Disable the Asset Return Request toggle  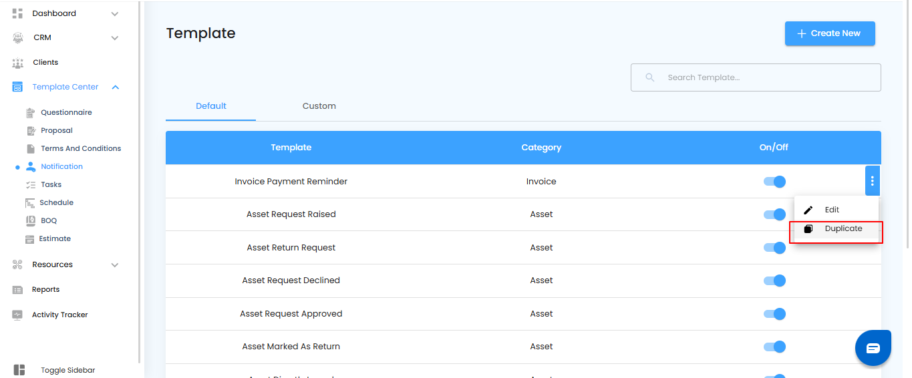774,248
